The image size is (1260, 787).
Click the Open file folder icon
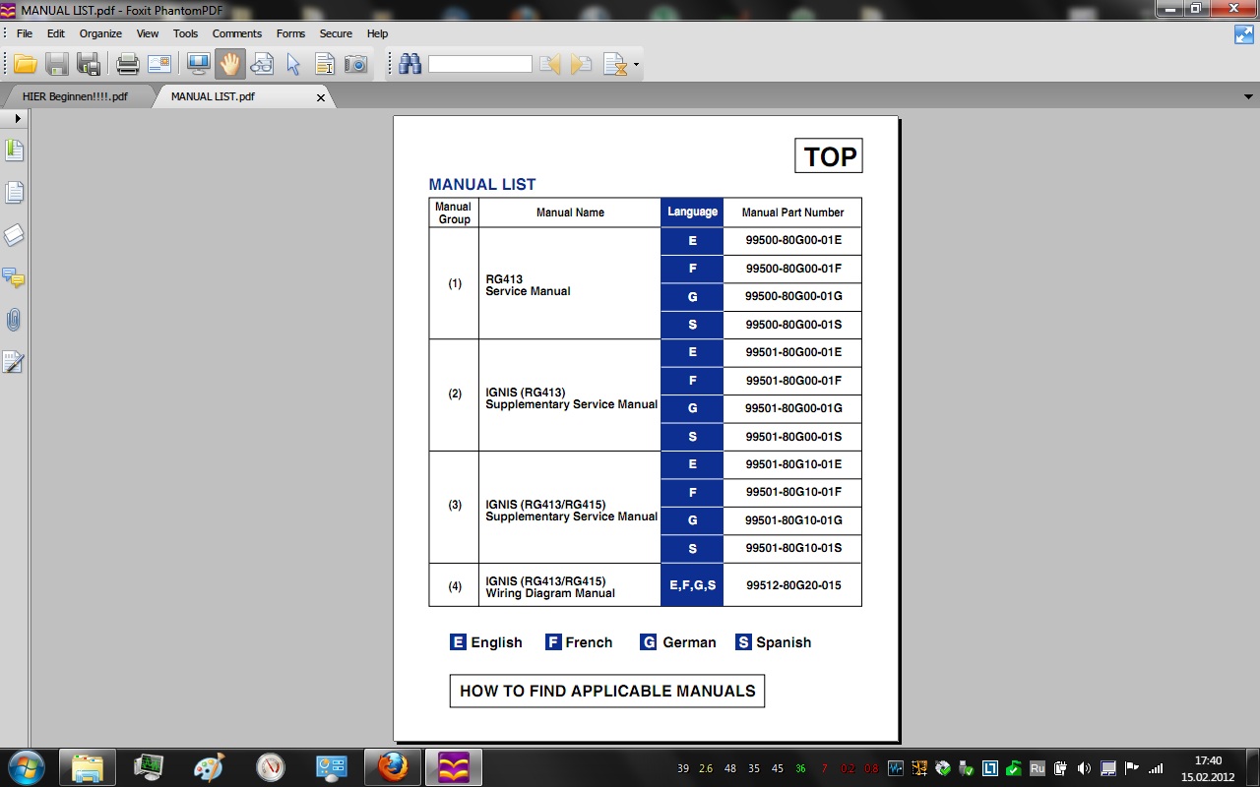point(26,65)
